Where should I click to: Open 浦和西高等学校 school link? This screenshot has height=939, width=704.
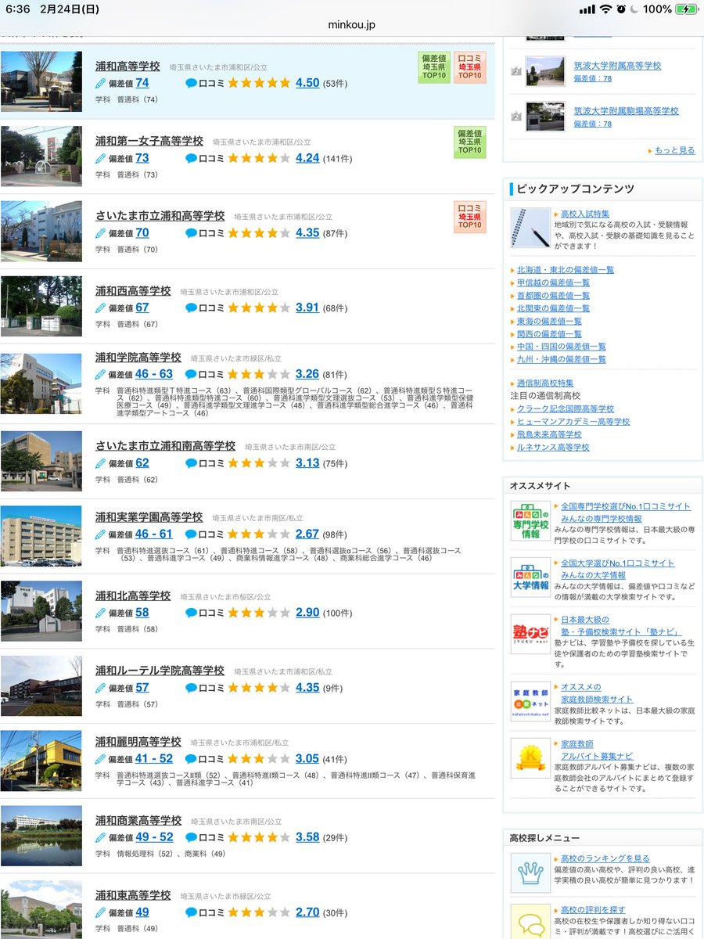133,290
